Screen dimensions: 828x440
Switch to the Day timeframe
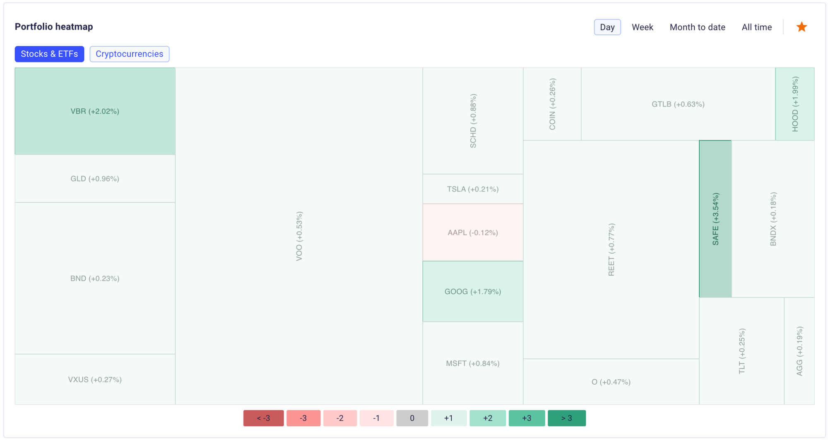pos(607,27)
